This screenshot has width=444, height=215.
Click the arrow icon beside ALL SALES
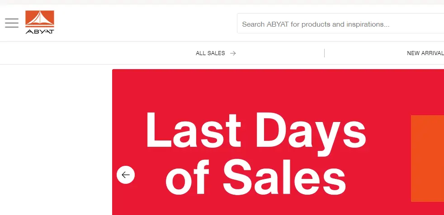click(x=233, y=53)
